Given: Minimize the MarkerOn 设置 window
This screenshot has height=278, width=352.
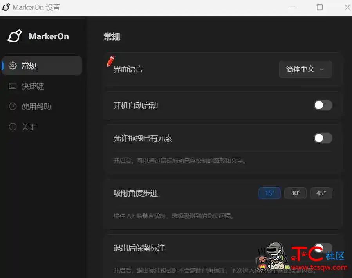Looking at the screenshot, I should (x=292, y=7).
